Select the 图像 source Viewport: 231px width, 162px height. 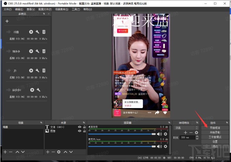(53, 131)
